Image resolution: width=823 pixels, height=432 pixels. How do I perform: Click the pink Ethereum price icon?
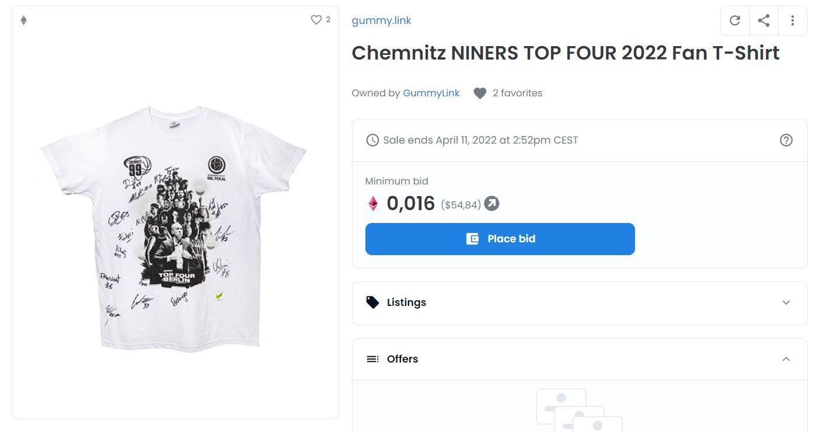tap(373, 204)
